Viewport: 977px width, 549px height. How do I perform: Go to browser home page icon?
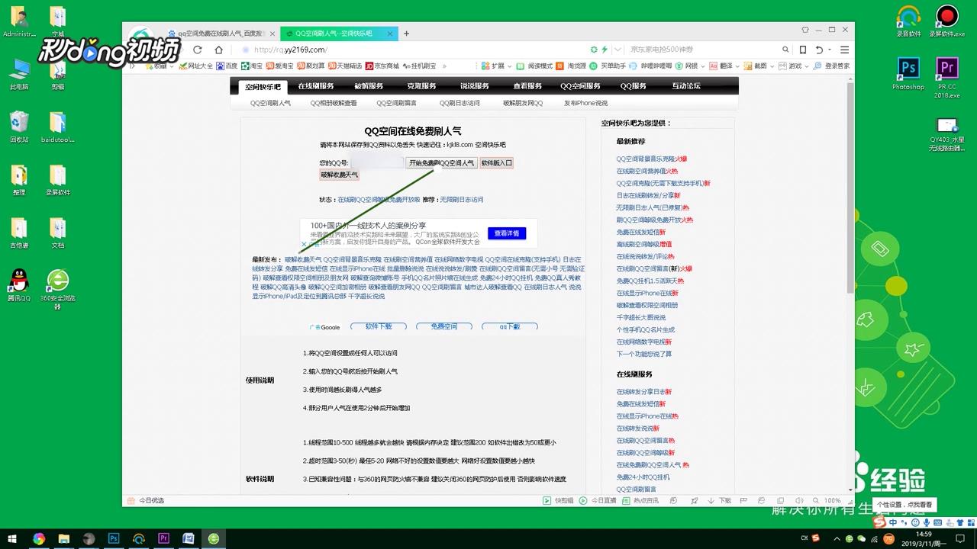(x=218, y=50)
